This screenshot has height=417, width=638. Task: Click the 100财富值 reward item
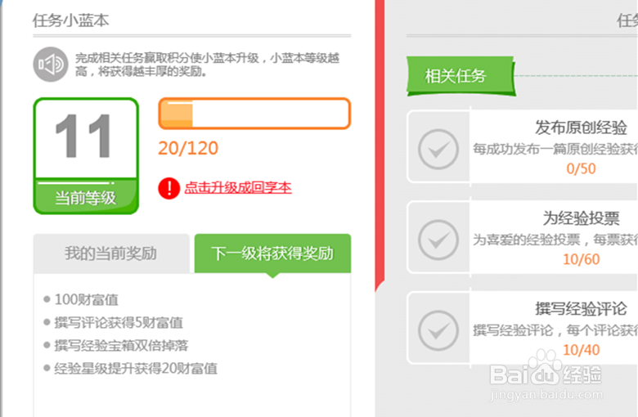(86, 300)
